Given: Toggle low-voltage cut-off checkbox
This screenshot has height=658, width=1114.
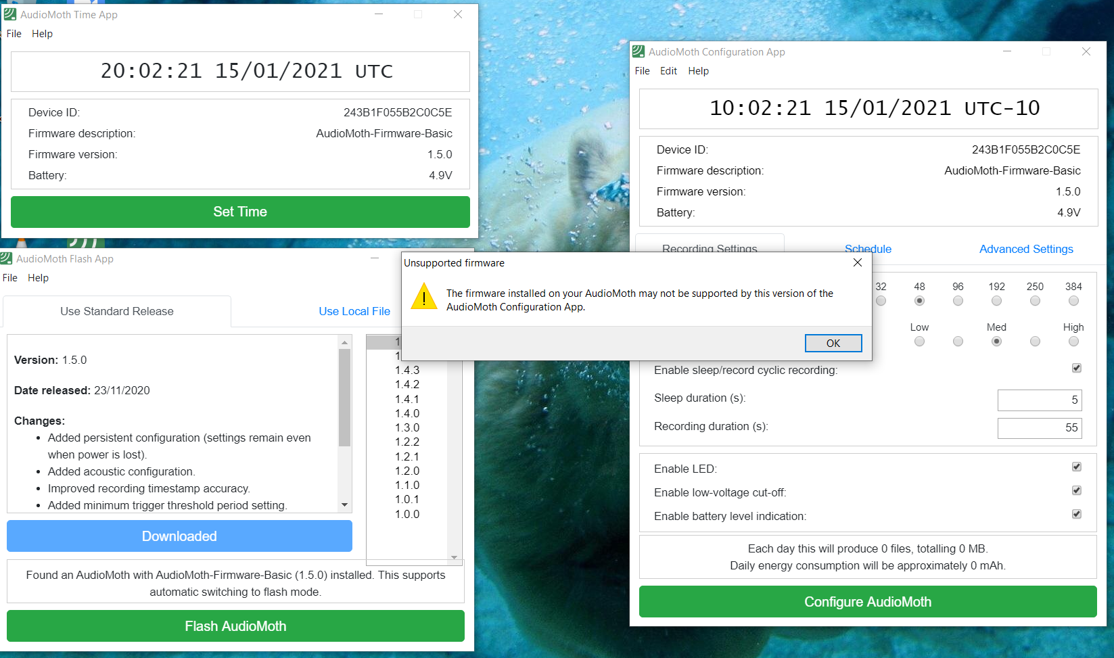Looking at the screenshot, I should click(x=1076, y=490).
